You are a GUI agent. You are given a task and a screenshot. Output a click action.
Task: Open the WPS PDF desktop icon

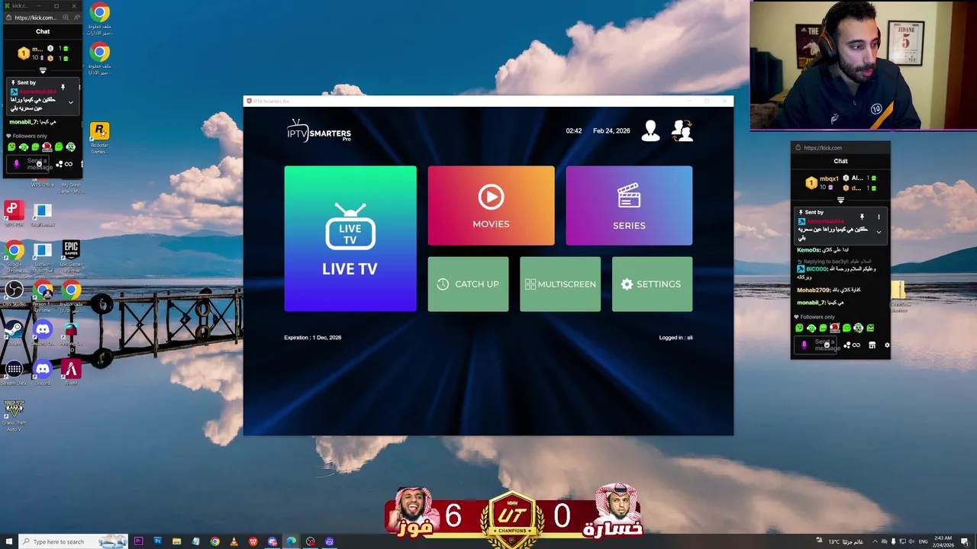coord(14,214)
